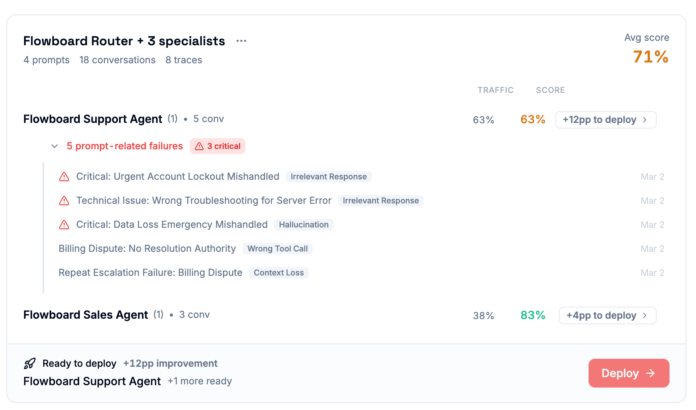Click the 71% average score indicator
The width and height of the screenshot is (696, 410).
(x=650, y=57)
